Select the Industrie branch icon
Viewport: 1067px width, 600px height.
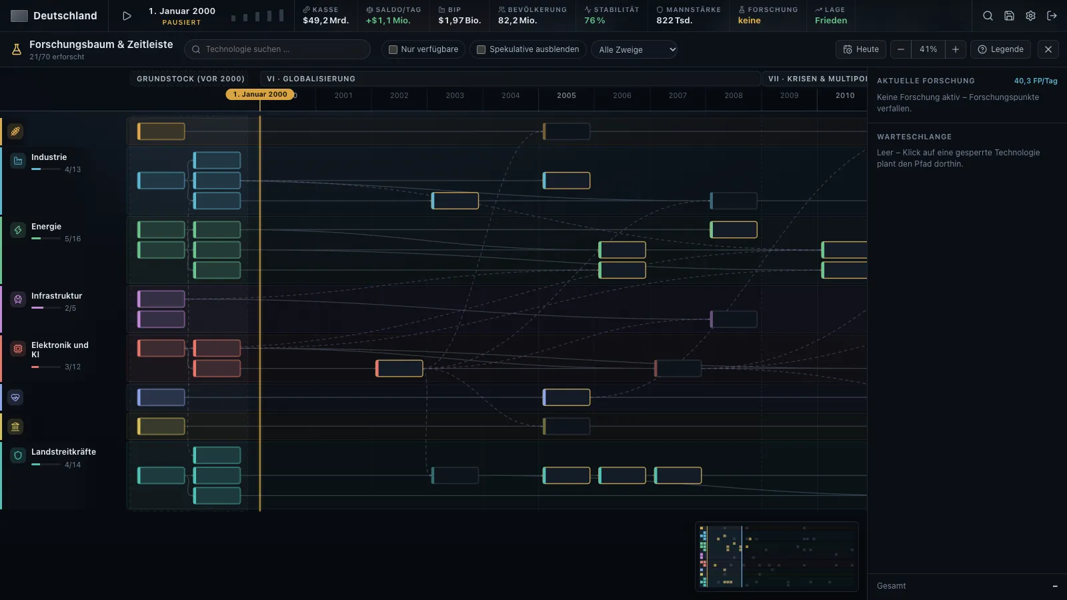(18, 161)
